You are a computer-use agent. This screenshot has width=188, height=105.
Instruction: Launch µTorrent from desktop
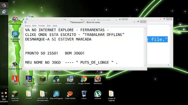click(98, 95)
